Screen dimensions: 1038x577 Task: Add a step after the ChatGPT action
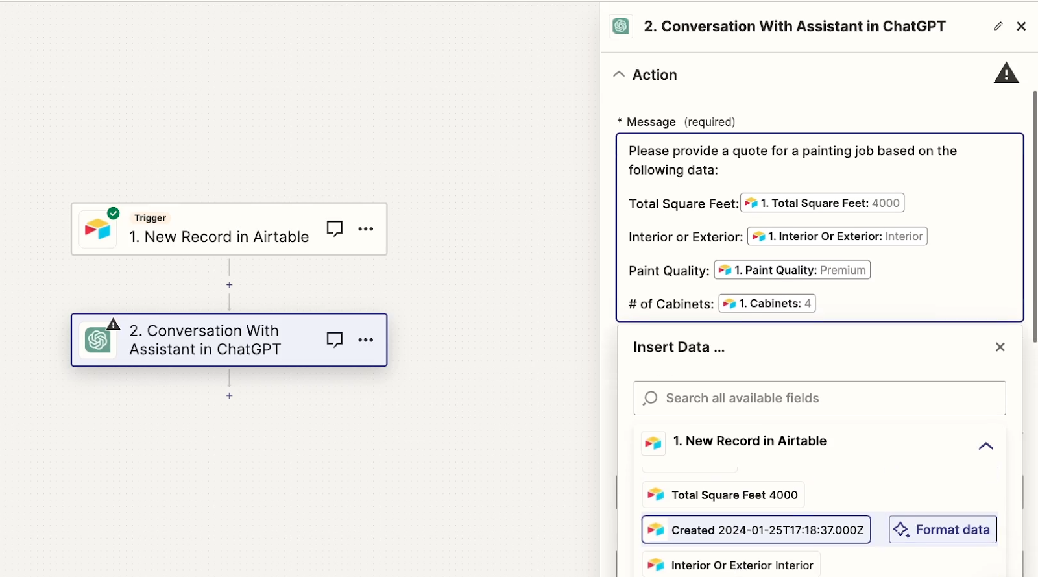click(229, 395)
